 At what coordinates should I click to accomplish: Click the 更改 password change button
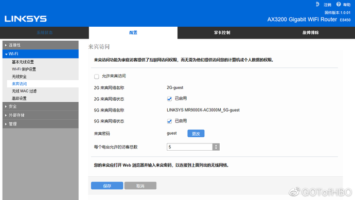(x=196, y=134)
